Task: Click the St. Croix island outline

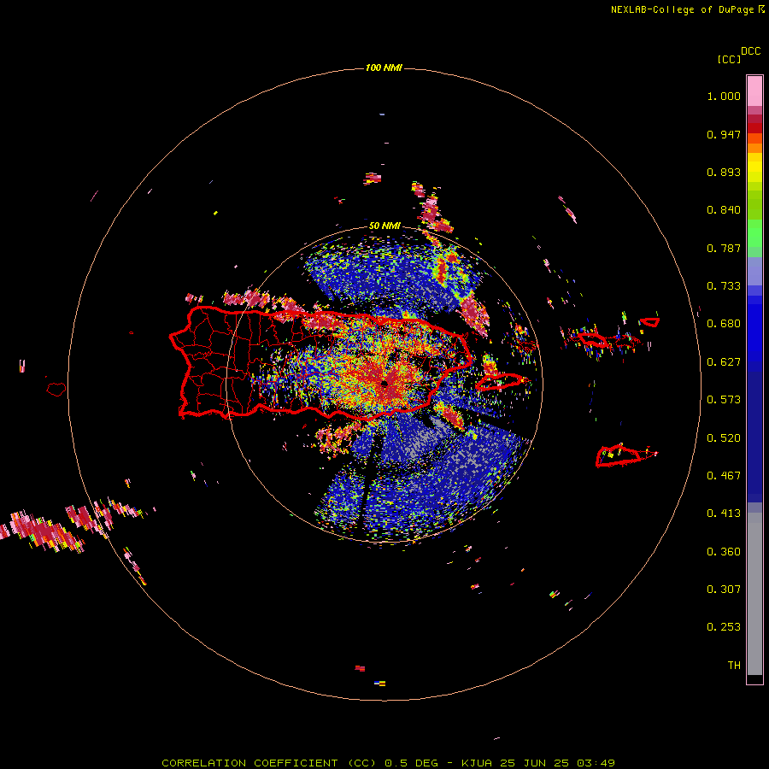Action: 627,456
